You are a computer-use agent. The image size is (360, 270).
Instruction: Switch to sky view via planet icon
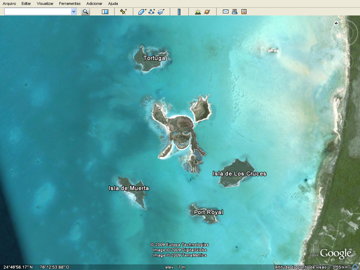207,12
